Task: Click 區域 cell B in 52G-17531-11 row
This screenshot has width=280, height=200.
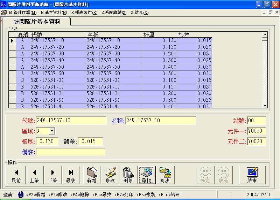Action: pos(23,87)
